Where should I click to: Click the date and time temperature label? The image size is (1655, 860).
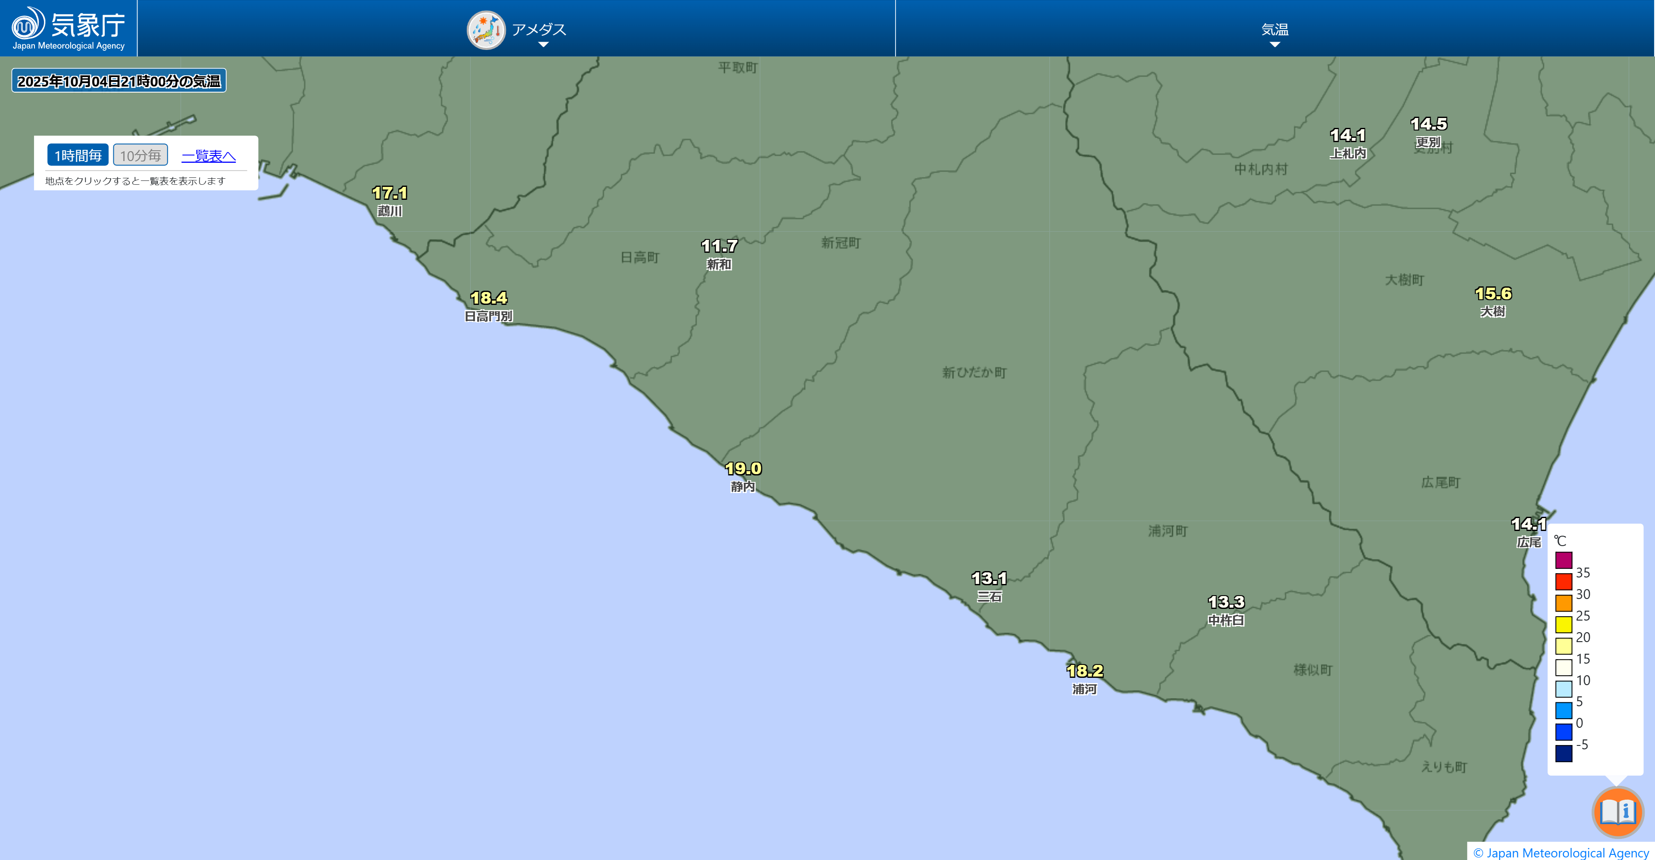[x=119, y=81]
